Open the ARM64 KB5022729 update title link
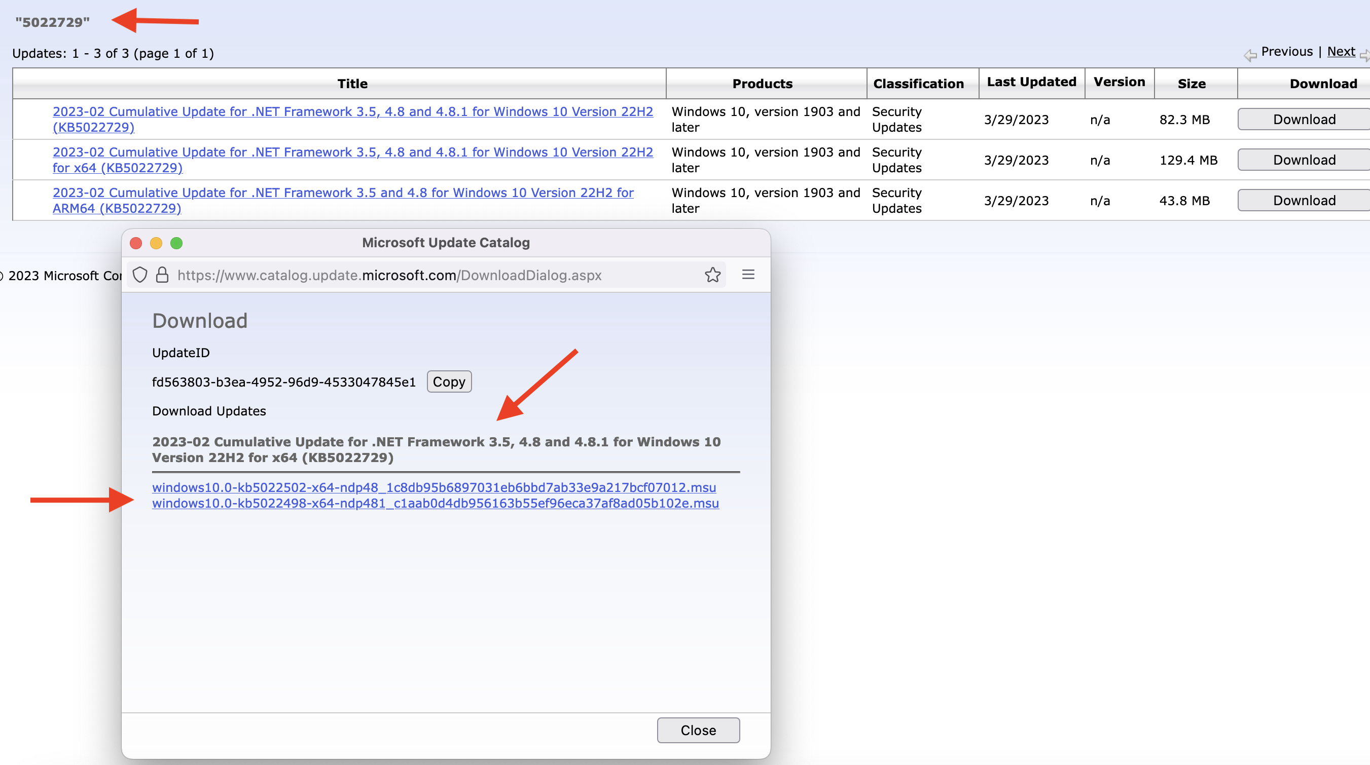The image size is (1370, 765). coord(343,200)
